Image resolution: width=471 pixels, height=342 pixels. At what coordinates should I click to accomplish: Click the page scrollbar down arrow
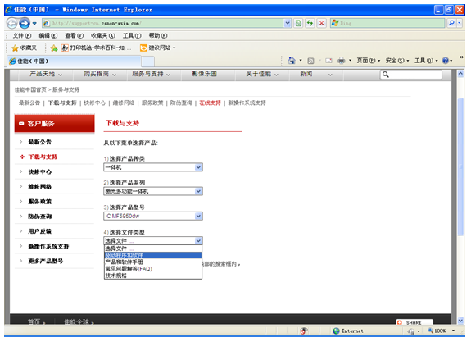pyautogui.click(x=461, y=321)
